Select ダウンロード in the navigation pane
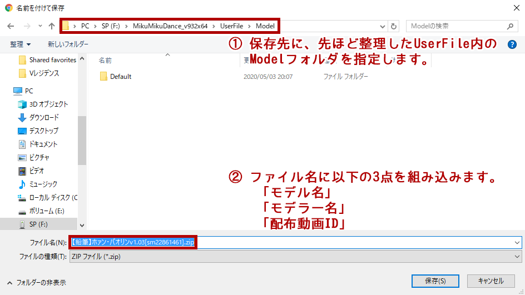The image size is (525, 295). tap(44, 117)
